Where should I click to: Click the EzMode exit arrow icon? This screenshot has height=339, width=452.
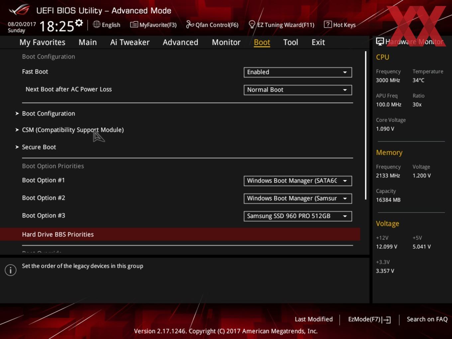[386, 320]
